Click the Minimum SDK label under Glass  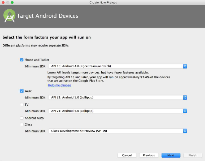pyautogui.click(x=35, y=131)
